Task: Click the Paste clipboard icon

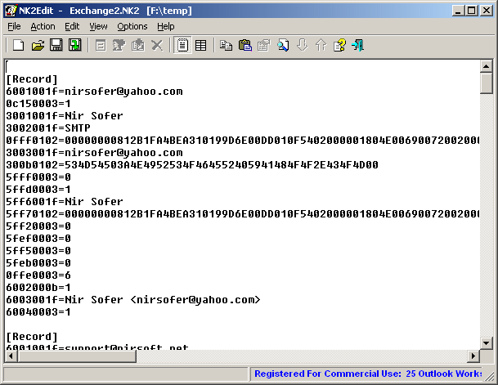Action: click(x=245, y=45)
